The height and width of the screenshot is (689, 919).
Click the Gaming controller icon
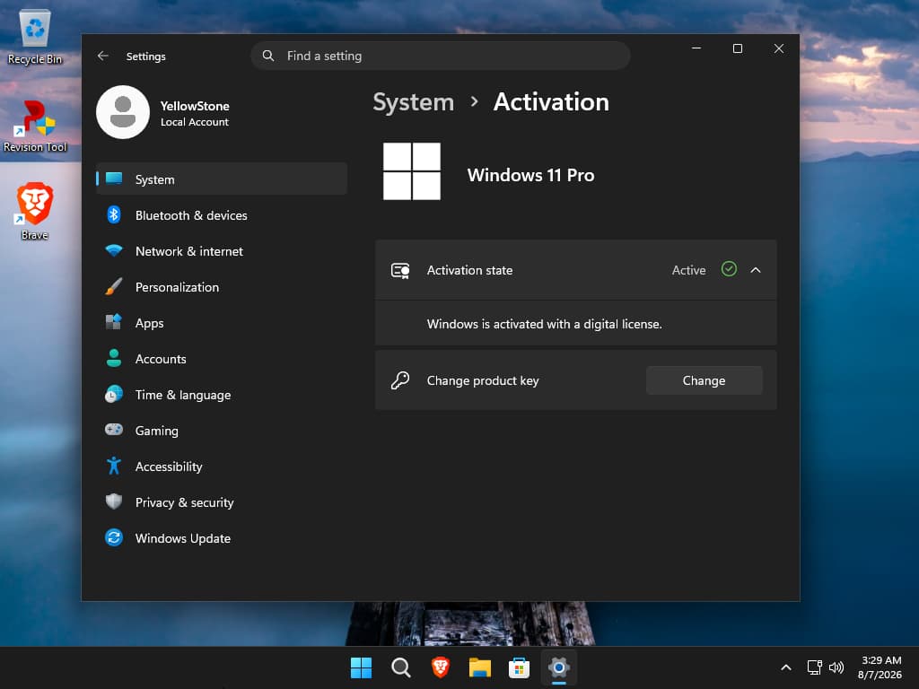pyautogui.click(x=114, y=430)
